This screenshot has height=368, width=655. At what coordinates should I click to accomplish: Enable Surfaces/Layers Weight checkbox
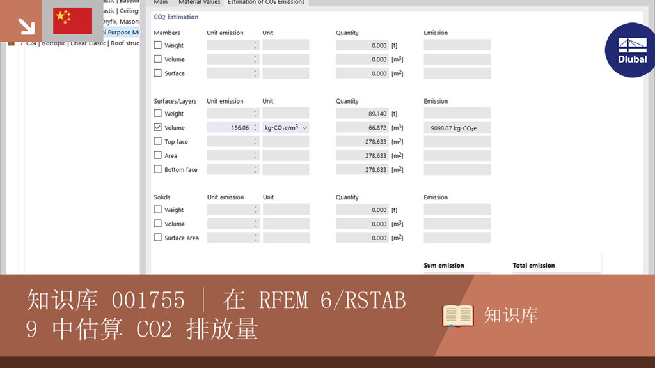tap(157, 113)
